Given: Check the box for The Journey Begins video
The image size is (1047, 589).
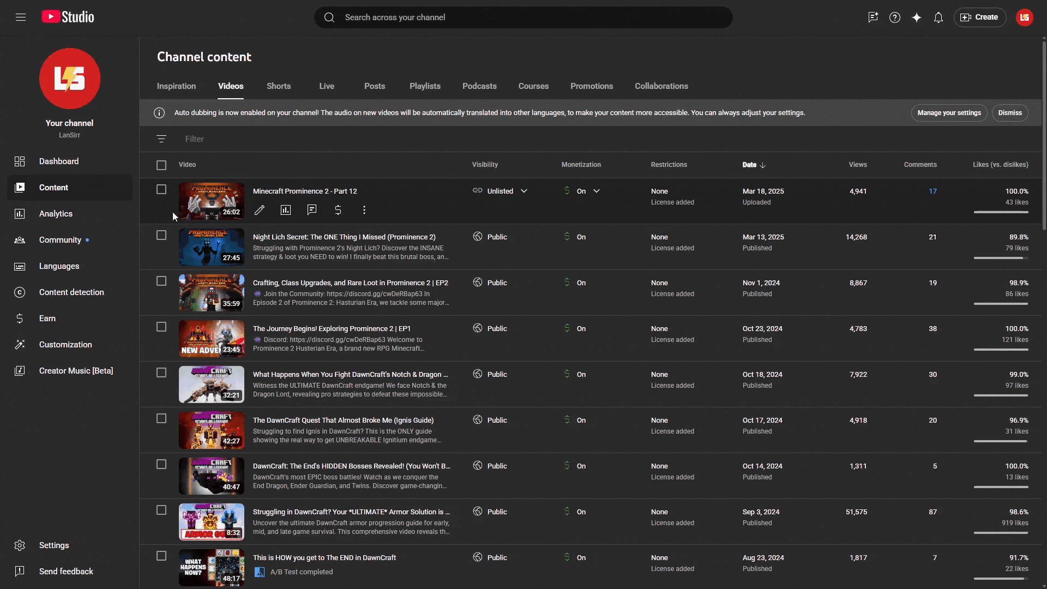Looking at the screenshot, I should pyautogui.click(x=161, y=327).
